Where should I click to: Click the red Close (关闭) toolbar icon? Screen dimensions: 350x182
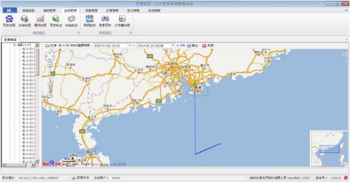(x=204, y=45)
